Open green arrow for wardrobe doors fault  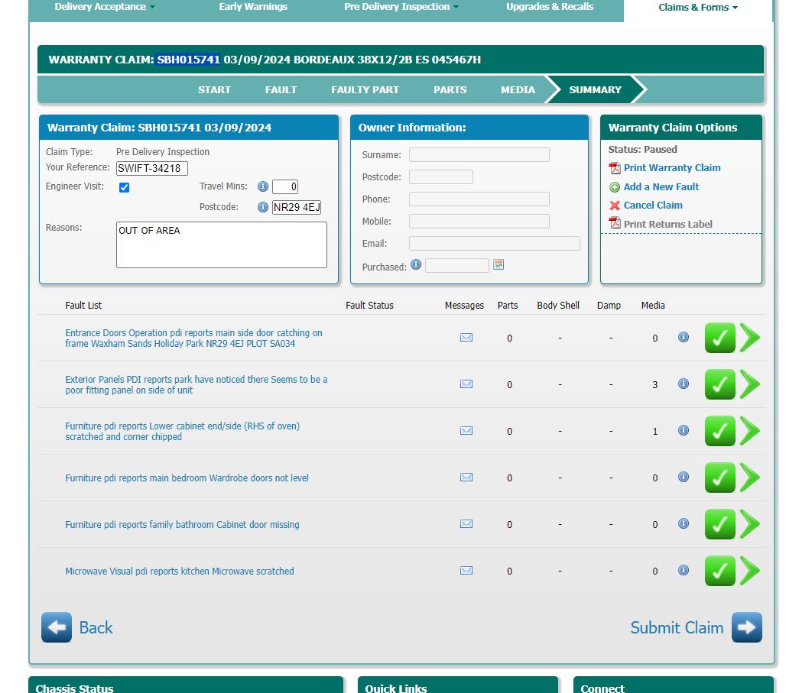[750, 478]
